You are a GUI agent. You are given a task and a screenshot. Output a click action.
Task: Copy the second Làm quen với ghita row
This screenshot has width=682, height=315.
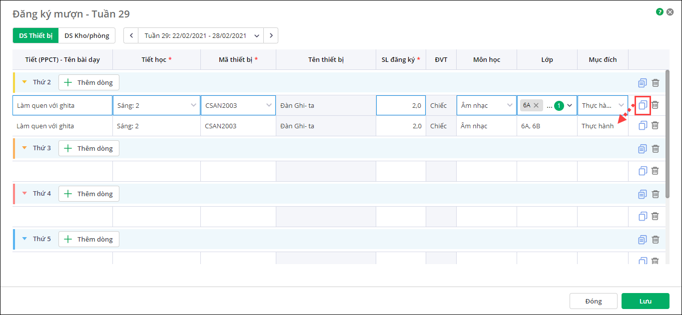point(643,126)
